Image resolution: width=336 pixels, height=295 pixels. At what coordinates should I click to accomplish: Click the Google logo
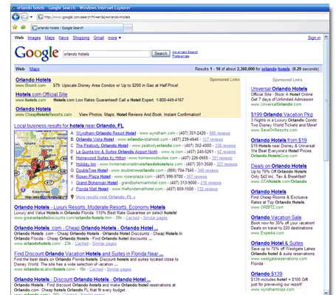(37, 53)
